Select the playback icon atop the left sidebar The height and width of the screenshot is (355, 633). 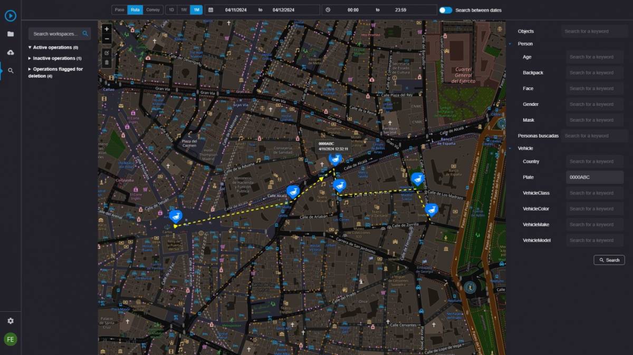point(11,16)
